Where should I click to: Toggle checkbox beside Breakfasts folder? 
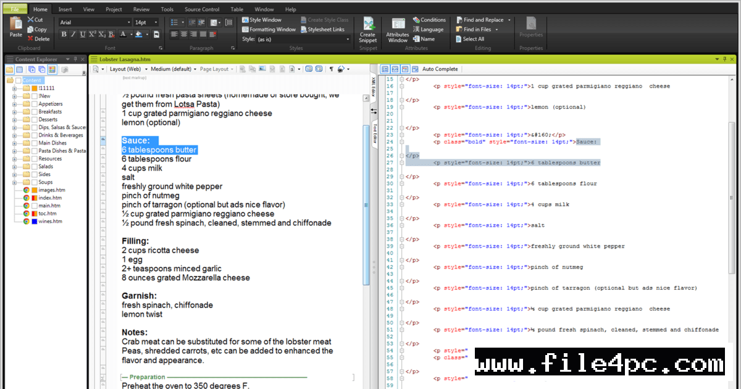pos(35,112)
